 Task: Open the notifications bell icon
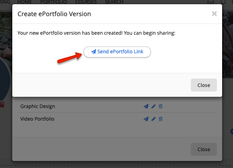[223, 2]
